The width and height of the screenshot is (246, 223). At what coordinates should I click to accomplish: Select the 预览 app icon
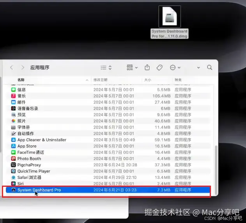point(14,115)
